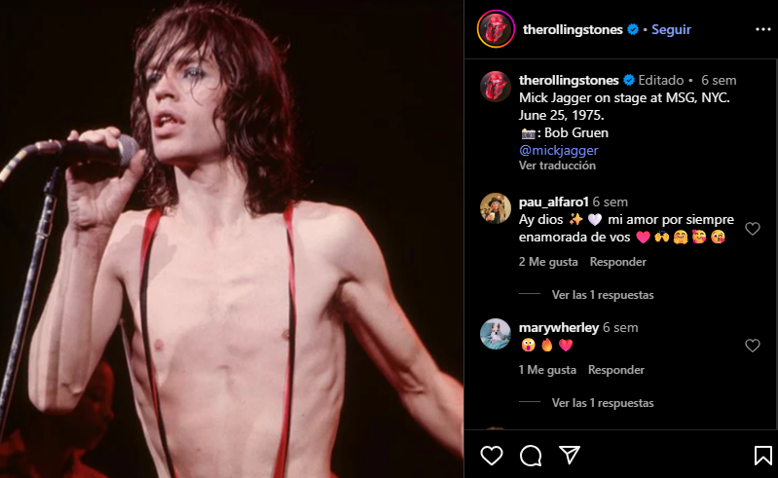The height and width of the screenshot is (478, 778).
Task: Like marywherley's comment heart
Action: tap(752, 346)
